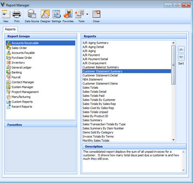Click the New report toolbar icon
The height and width of the screenshot is (183, 193).
pos(6,14)
